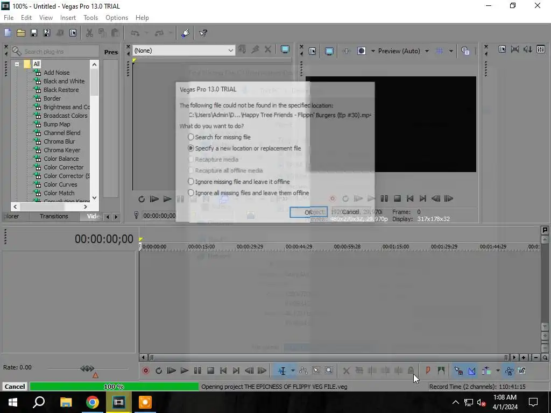551x413 pixels.
Task: Create a new project from the toolbar
Action: tap(8, 33)
